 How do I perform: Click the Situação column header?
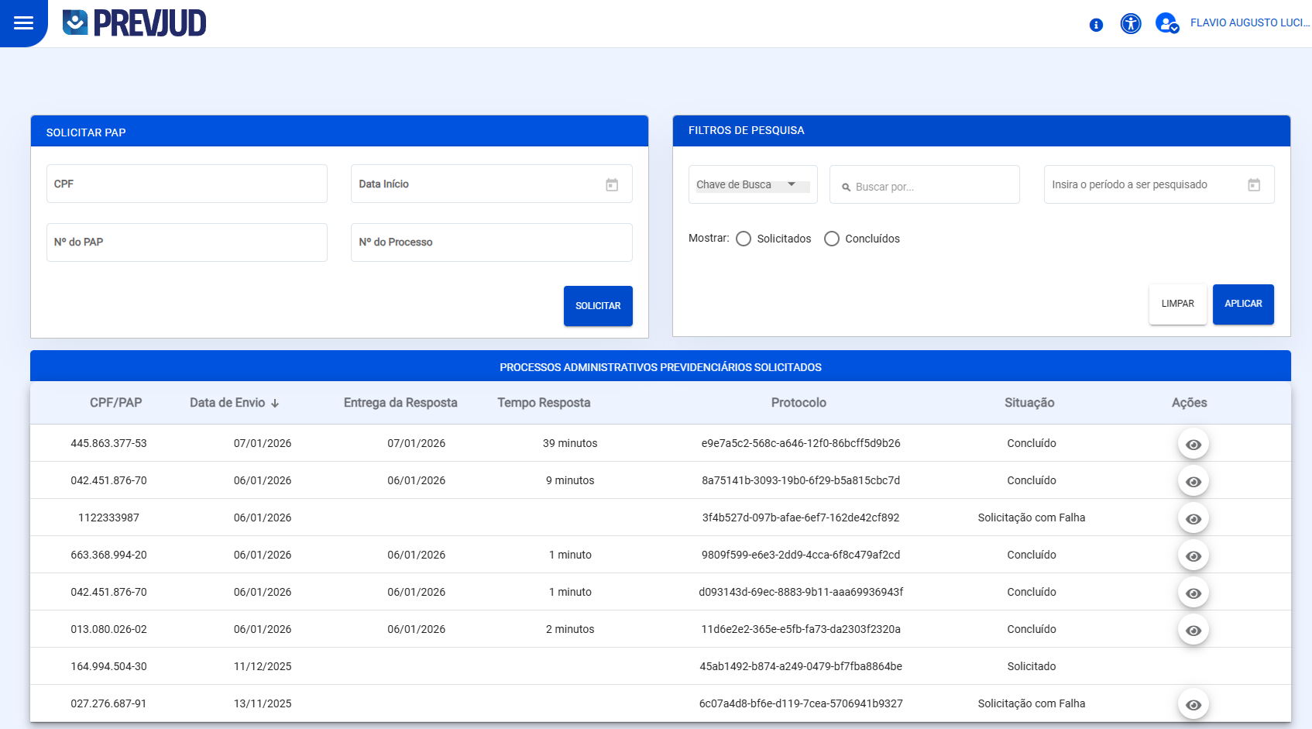(x=1029, y=403)
